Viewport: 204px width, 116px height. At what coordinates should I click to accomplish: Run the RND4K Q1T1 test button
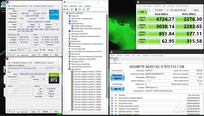[x=142, y=41]
